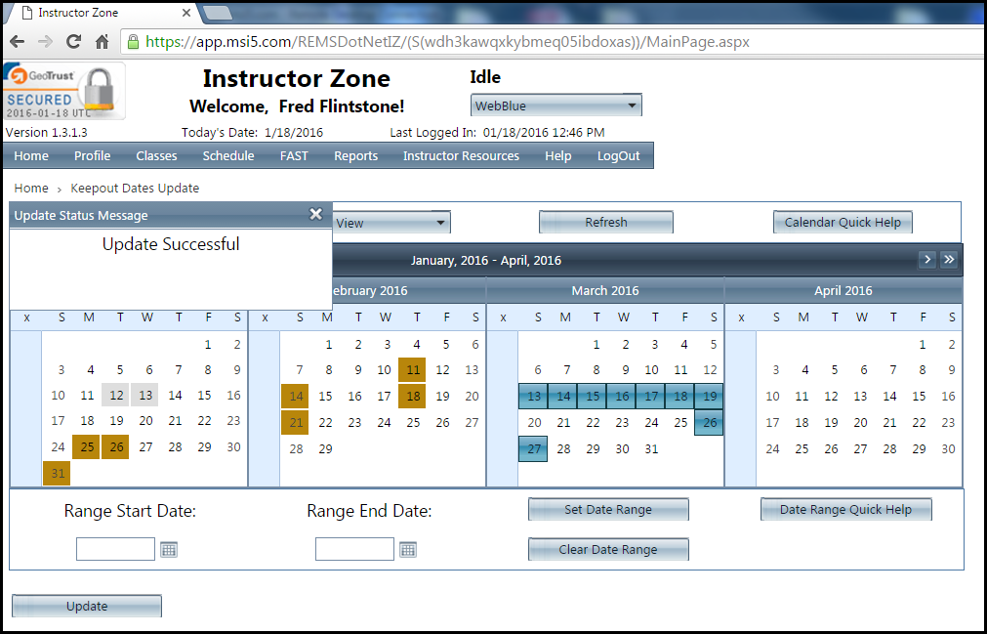Screen dimensions: 987x634
Task: Click the padlock icon in the address bar
Action: (x=132, y=42)
